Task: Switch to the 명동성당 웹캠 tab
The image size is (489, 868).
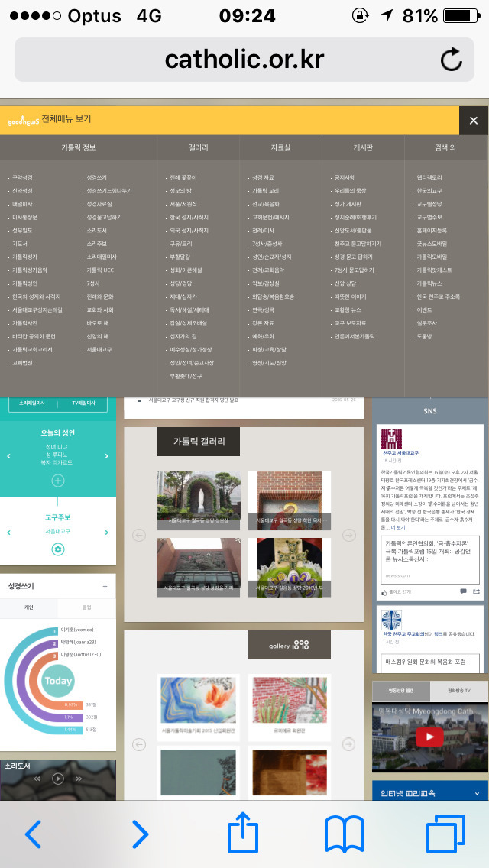Action: (401, 691)
